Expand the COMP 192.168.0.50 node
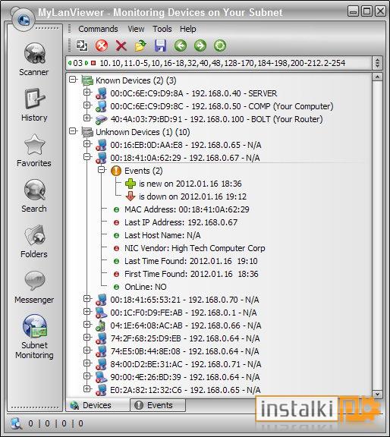The image size is (390, 437). click(x=87, y=105)
